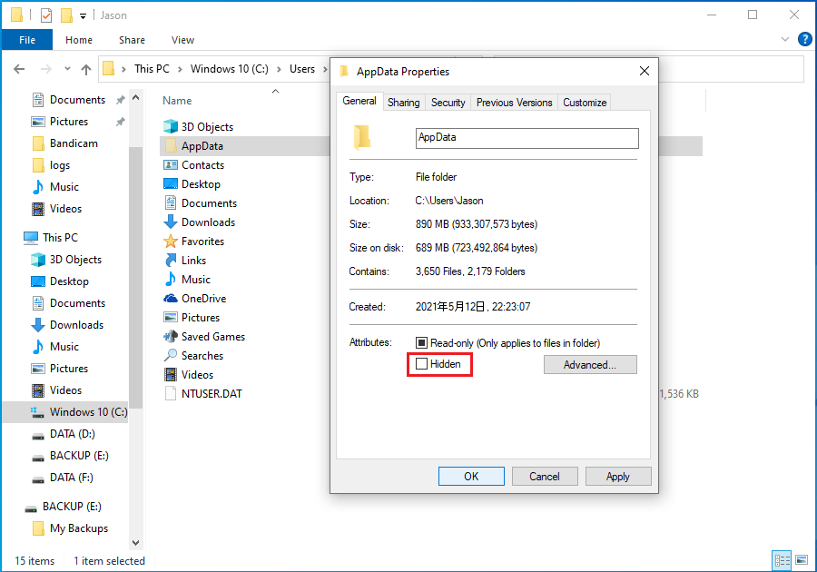The image size is (817, 572).
Task: Expand the ribbon with the chevron
Action: 784,39
